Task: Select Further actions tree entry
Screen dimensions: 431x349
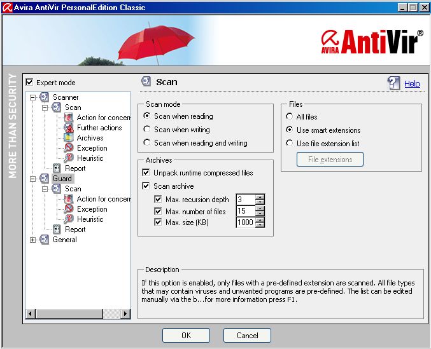Action: 99,128
